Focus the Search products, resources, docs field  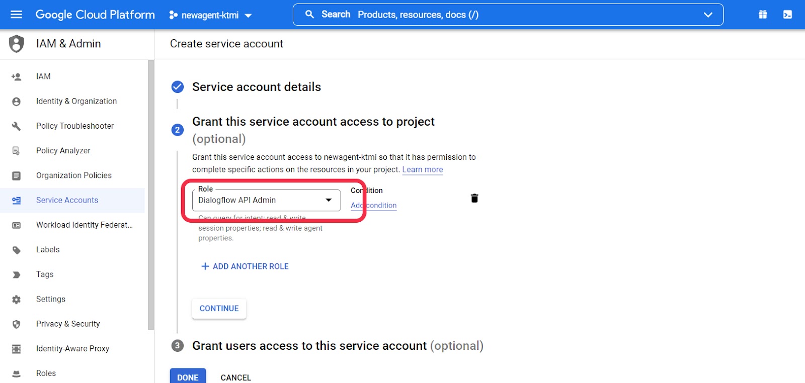point(508,15)
